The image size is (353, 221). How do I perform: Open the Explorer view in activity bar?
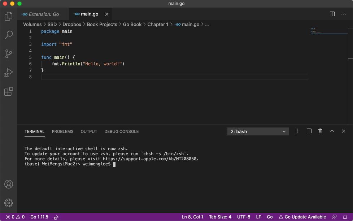pos(9,16)
